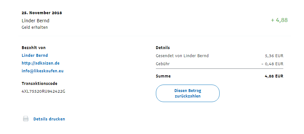Click the info@likeskaufen.eu email link
This screenshot has height=134, width=304.
[42, 71]
